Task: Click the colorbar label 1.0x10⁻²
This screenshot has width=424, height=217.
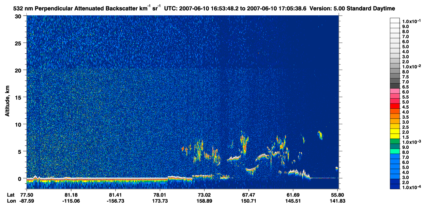Action: click(411, 66)
